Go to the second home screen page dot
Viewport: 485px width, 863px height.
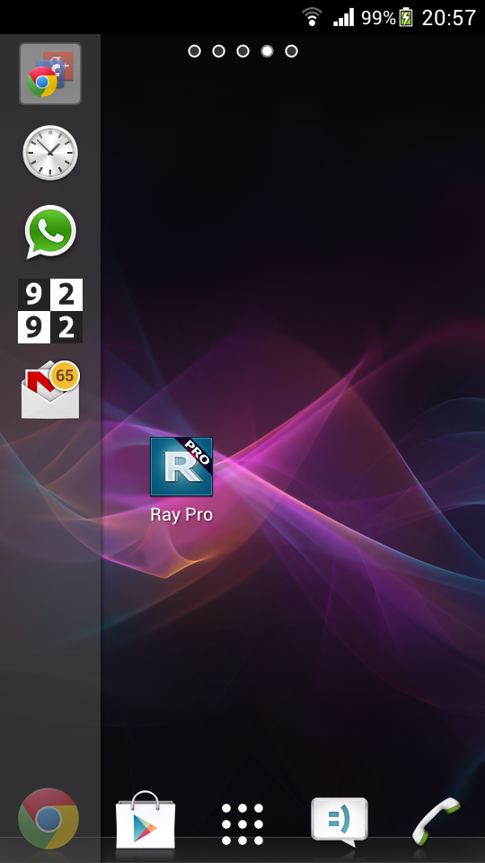218,51
